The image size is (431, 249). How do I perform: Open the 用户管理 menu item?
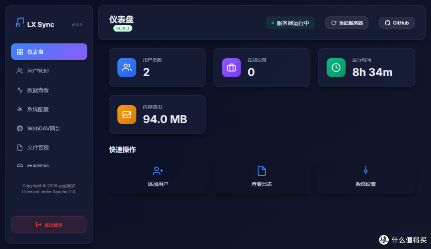(x=49, y=71)
